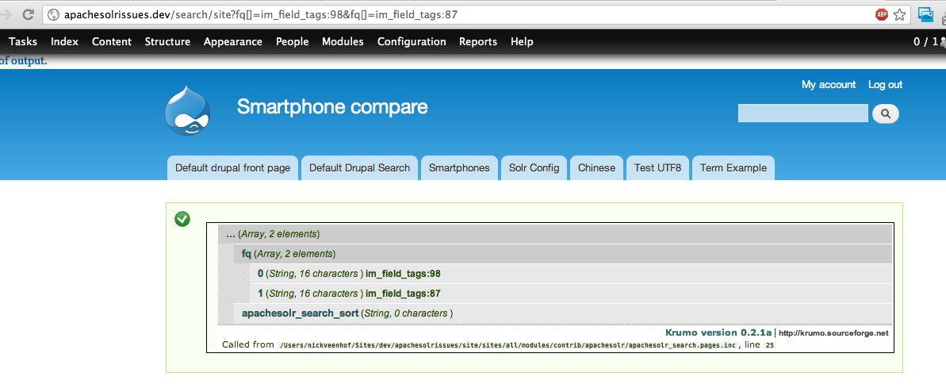Click the blue screenshot extension icon
The image size is (946, 392).
(925, 14)
